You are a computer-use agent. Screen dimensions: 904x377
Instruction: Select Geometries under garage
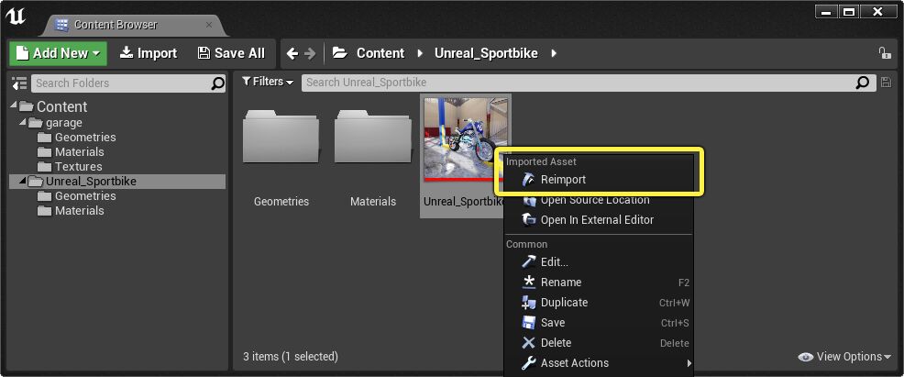[85, 138]
